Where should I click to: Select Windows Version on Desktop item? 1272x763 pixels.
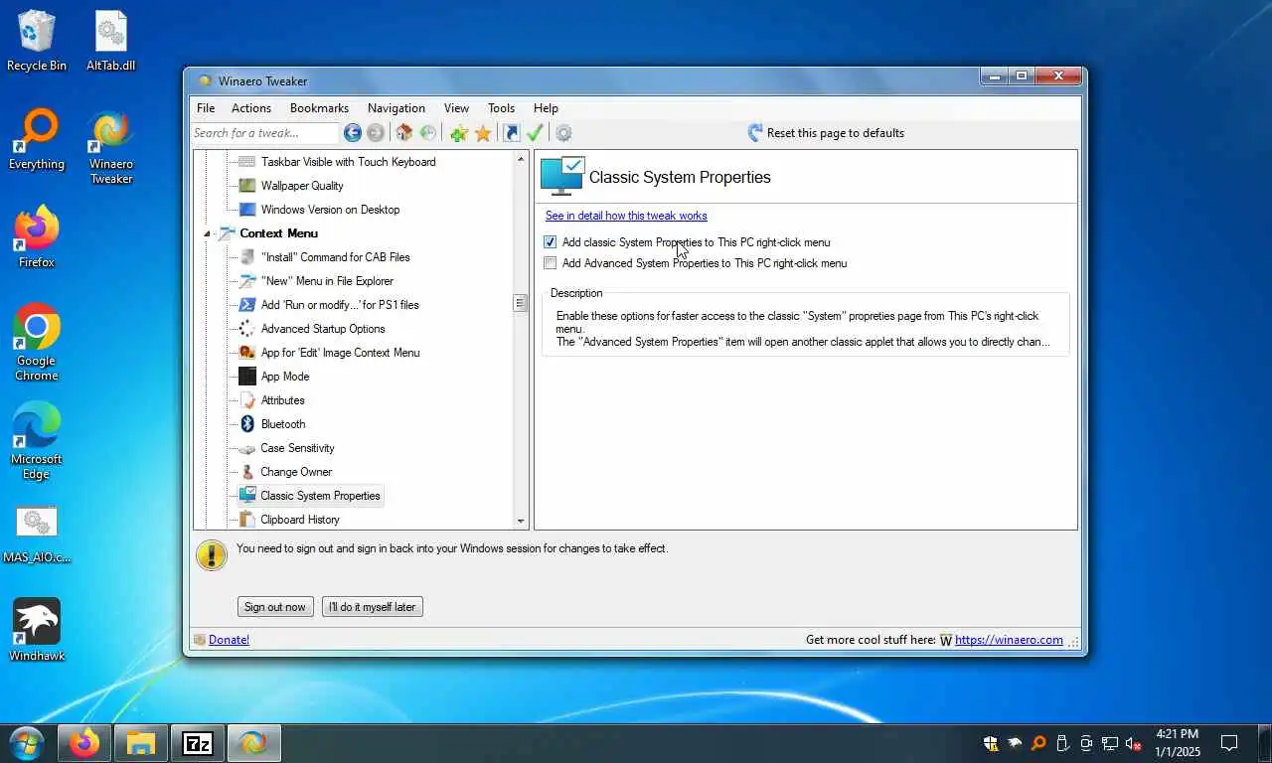pos(330,210)
